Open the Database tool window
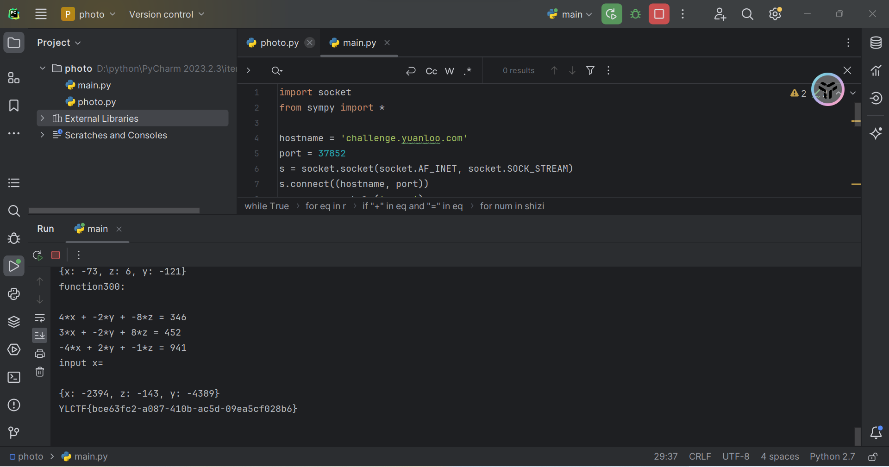This screenshot has width=889, height=467. pyautogui.click(x=876, y=43)
